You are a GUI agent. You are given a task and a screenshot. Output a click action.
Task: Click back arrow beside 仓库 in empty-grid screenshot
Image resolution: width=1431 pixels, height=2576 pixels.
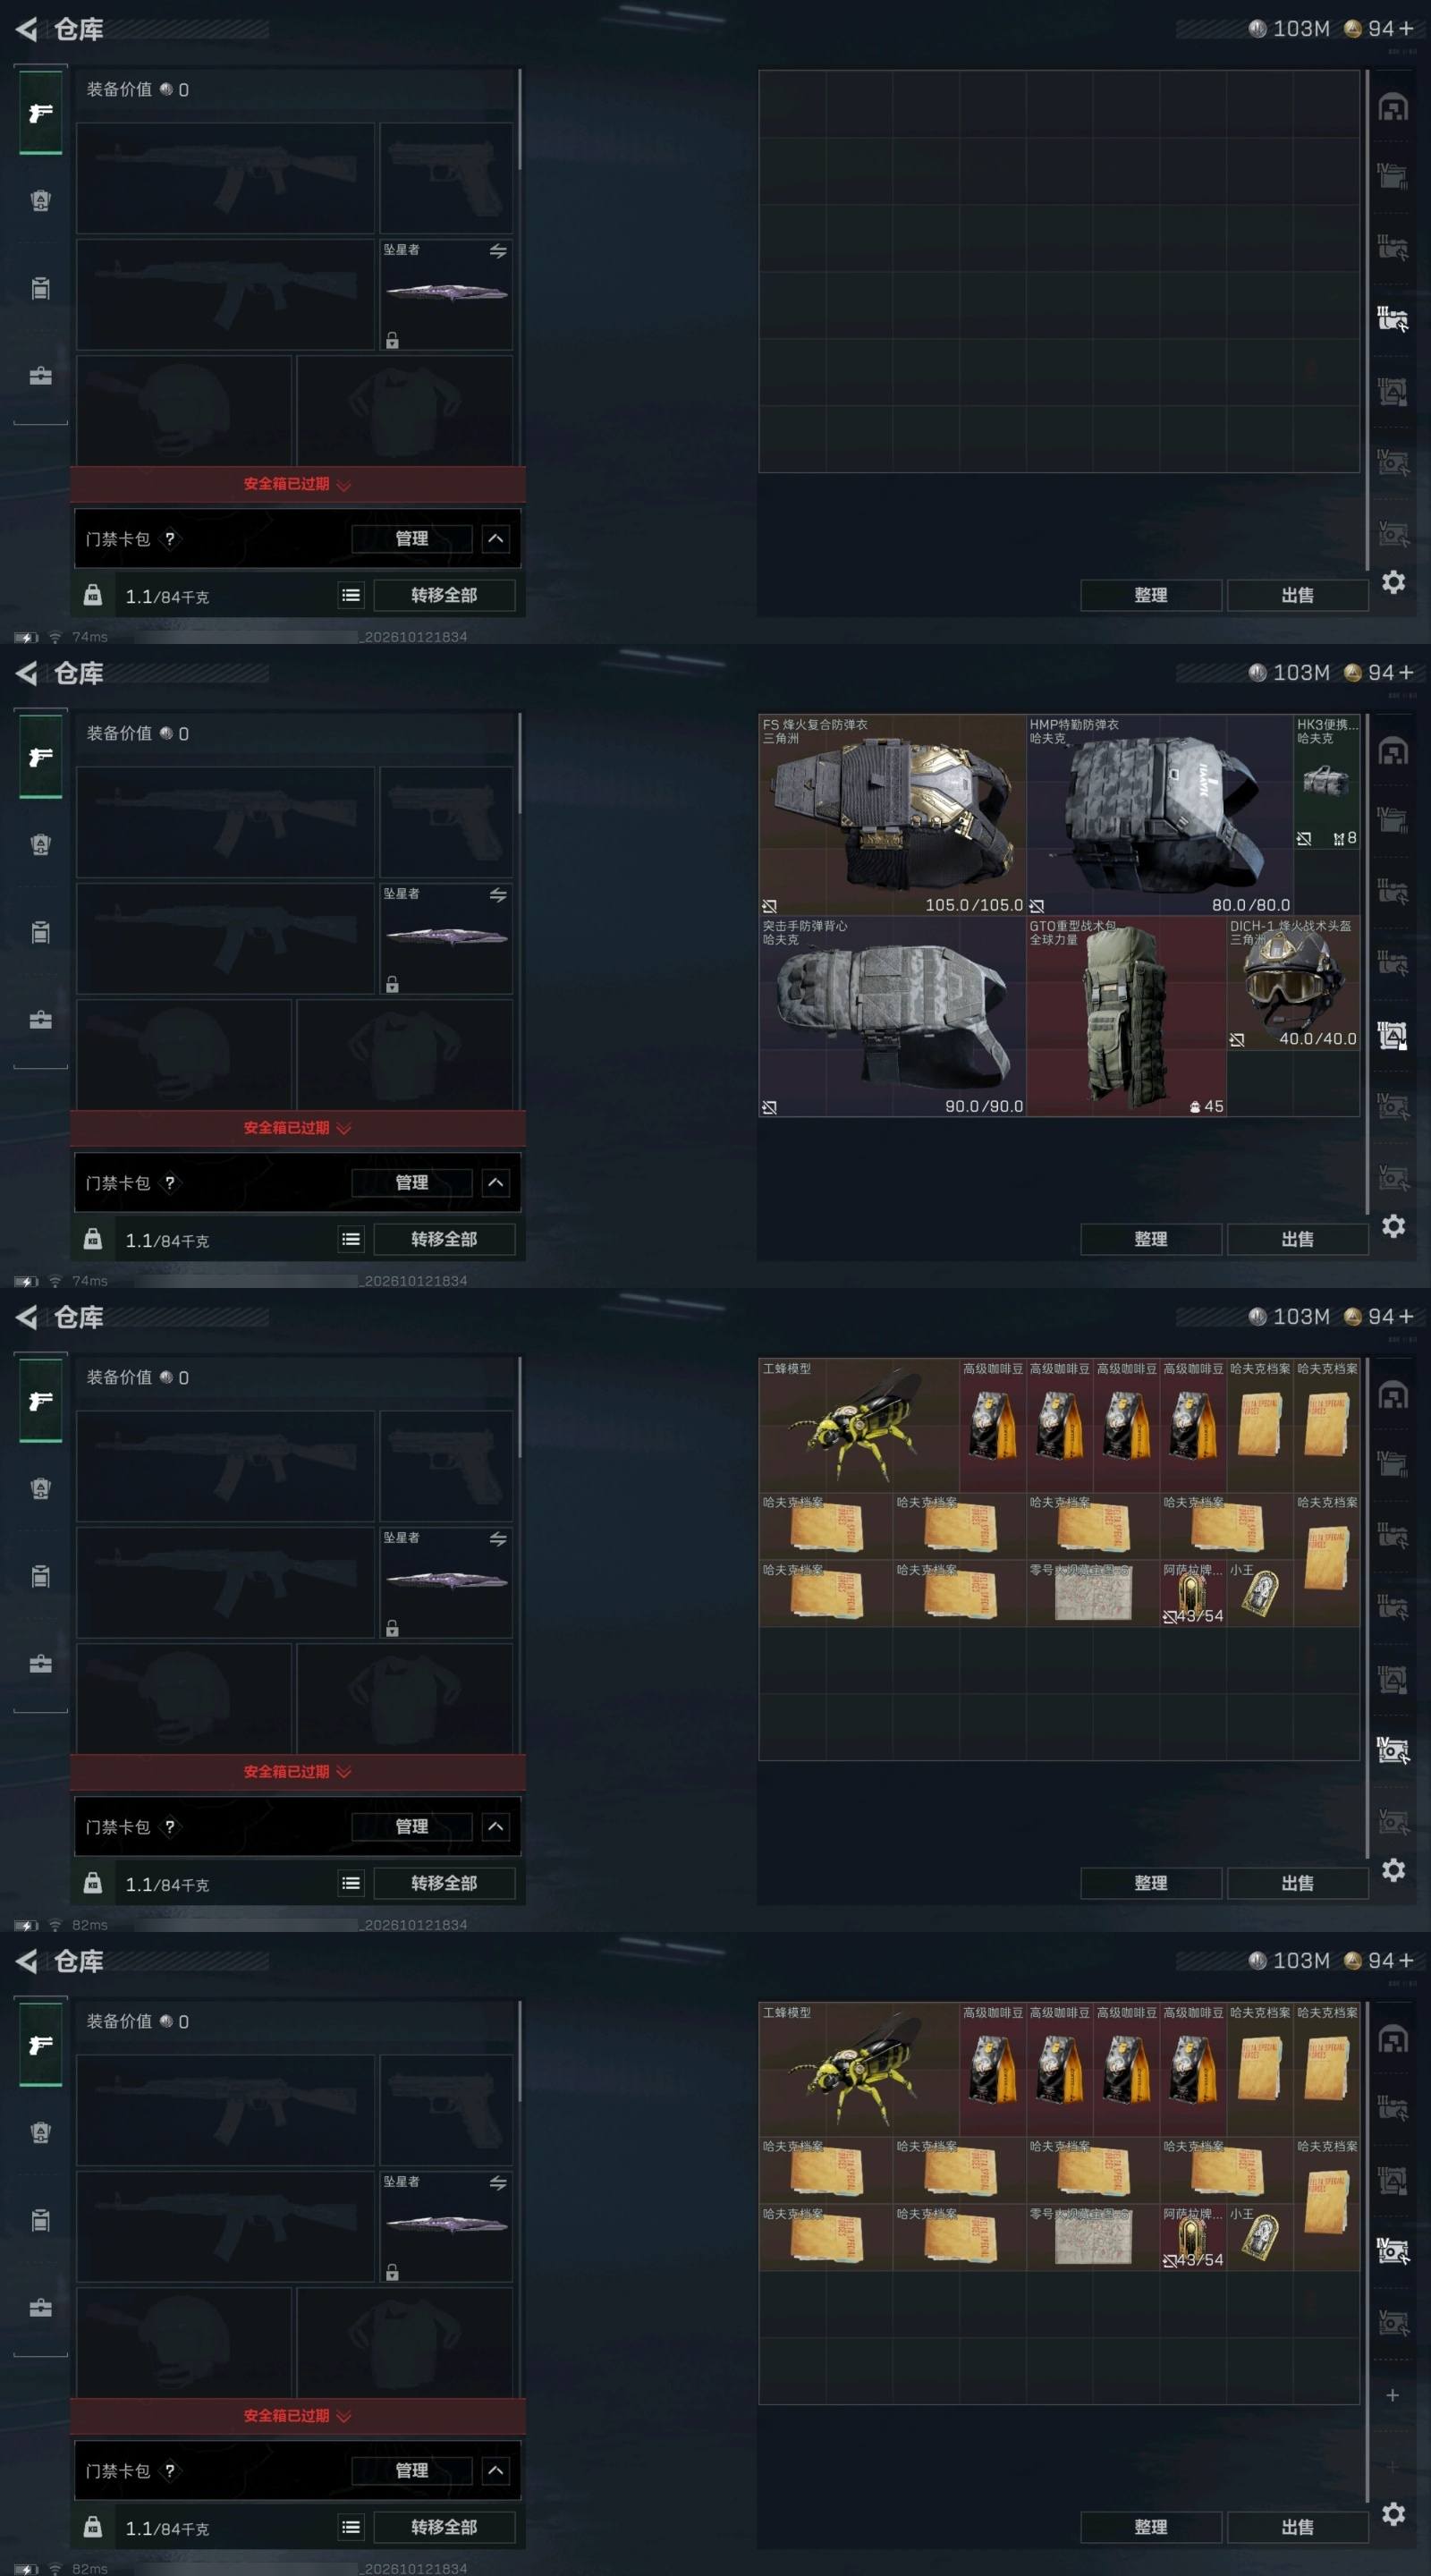pos(27,30)
